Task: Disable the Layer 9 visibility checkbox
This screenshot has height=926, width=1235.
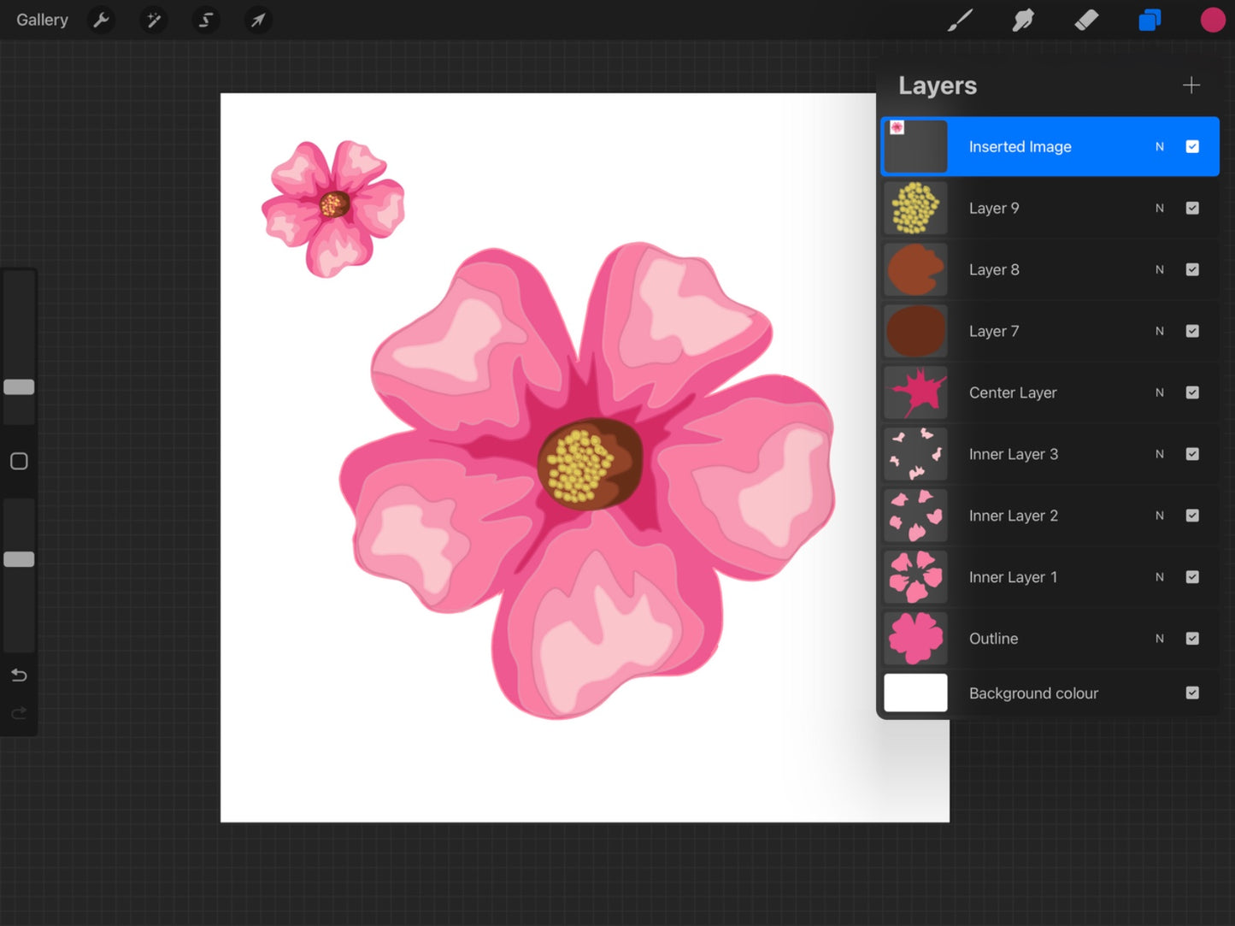Action: click(x=1192, y=208)
